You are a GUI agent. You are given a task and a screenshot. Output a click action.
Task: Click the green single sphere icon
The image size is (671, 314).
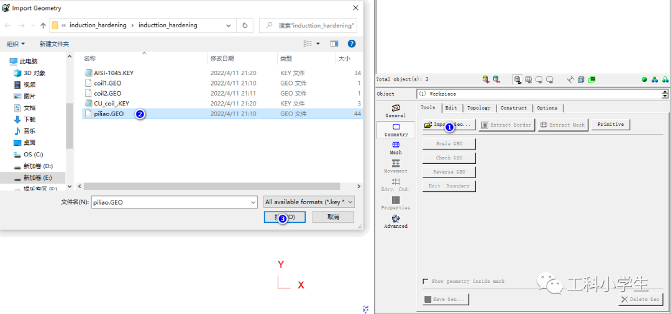coord(644,79)
